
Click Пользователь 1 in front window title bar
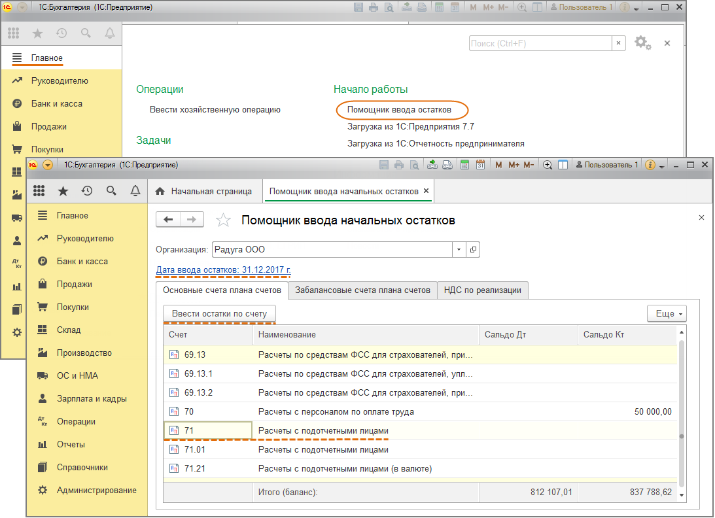pos(607,165)
